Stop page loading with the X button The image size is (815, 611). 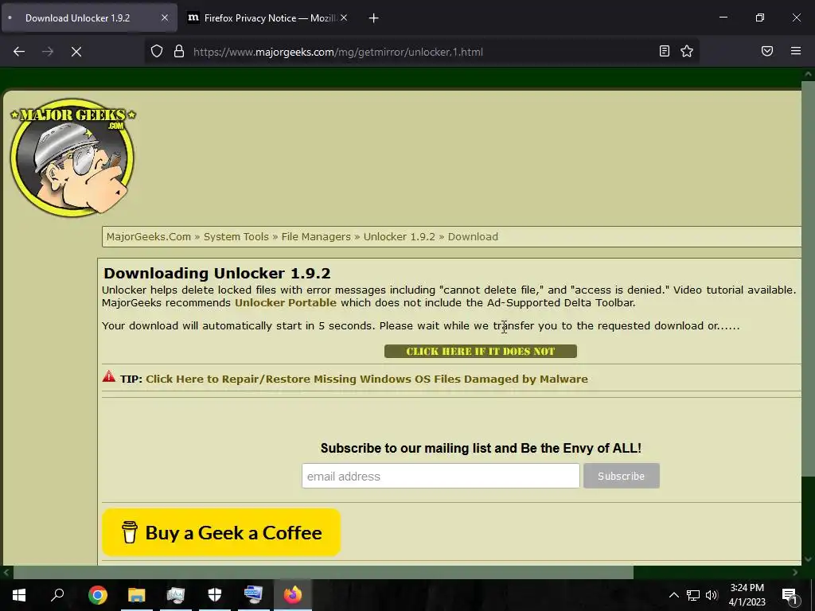[76, 52]
